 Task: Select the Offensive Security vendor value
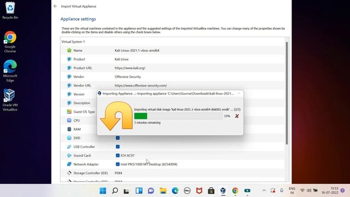tap(127, 77)
